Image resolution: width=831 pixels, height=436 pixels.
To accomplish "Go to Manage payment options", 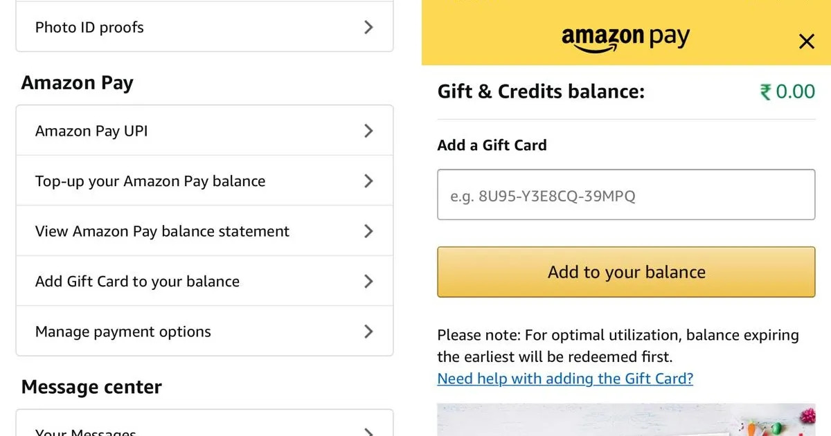I will pos(123,331).
